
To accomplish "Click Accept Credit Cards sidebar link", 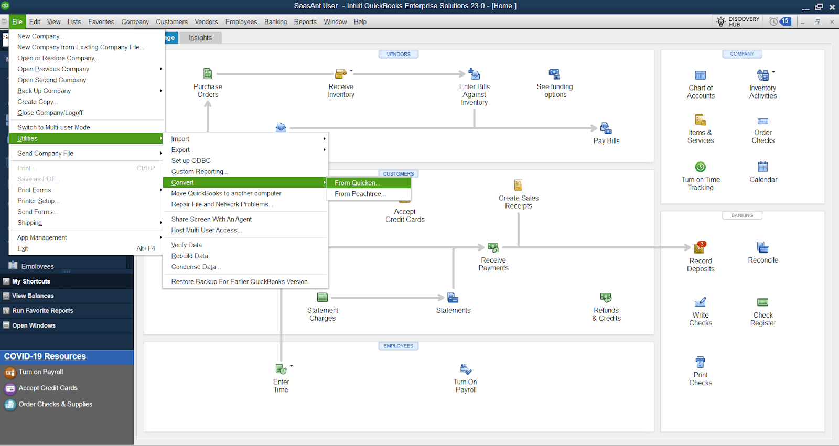I will [48, 388].
